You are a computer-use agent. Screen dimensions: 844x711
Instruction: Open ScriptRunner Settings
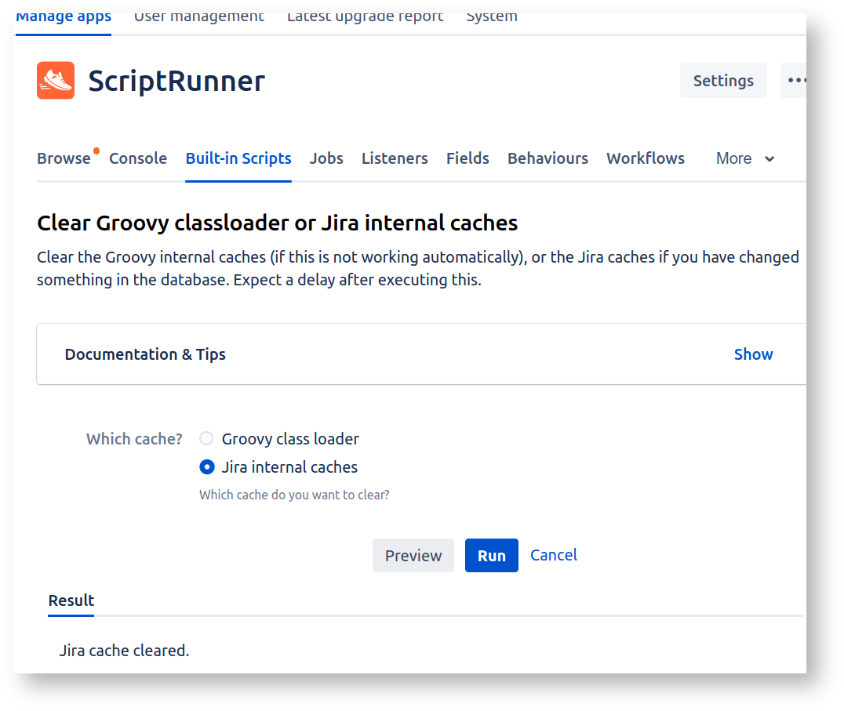(723, 81)
